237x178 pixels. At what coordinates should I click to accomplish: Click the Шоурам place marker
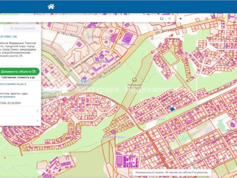[x=101, y=57]
